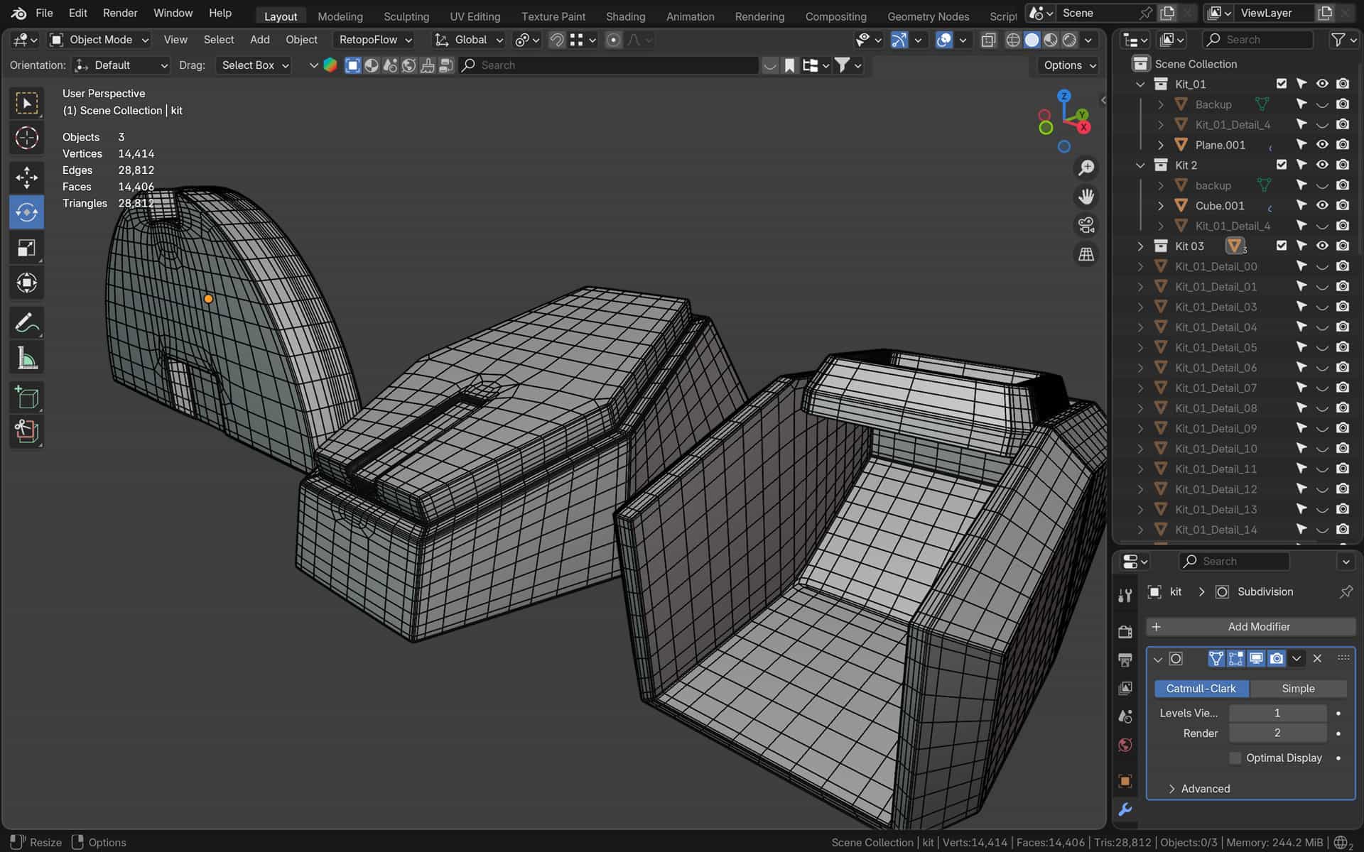Image resolution: width=1364 pixels, height=852 pixels.
Task: Open the Sculpting workspace tab
Action: tap(406, 16)
